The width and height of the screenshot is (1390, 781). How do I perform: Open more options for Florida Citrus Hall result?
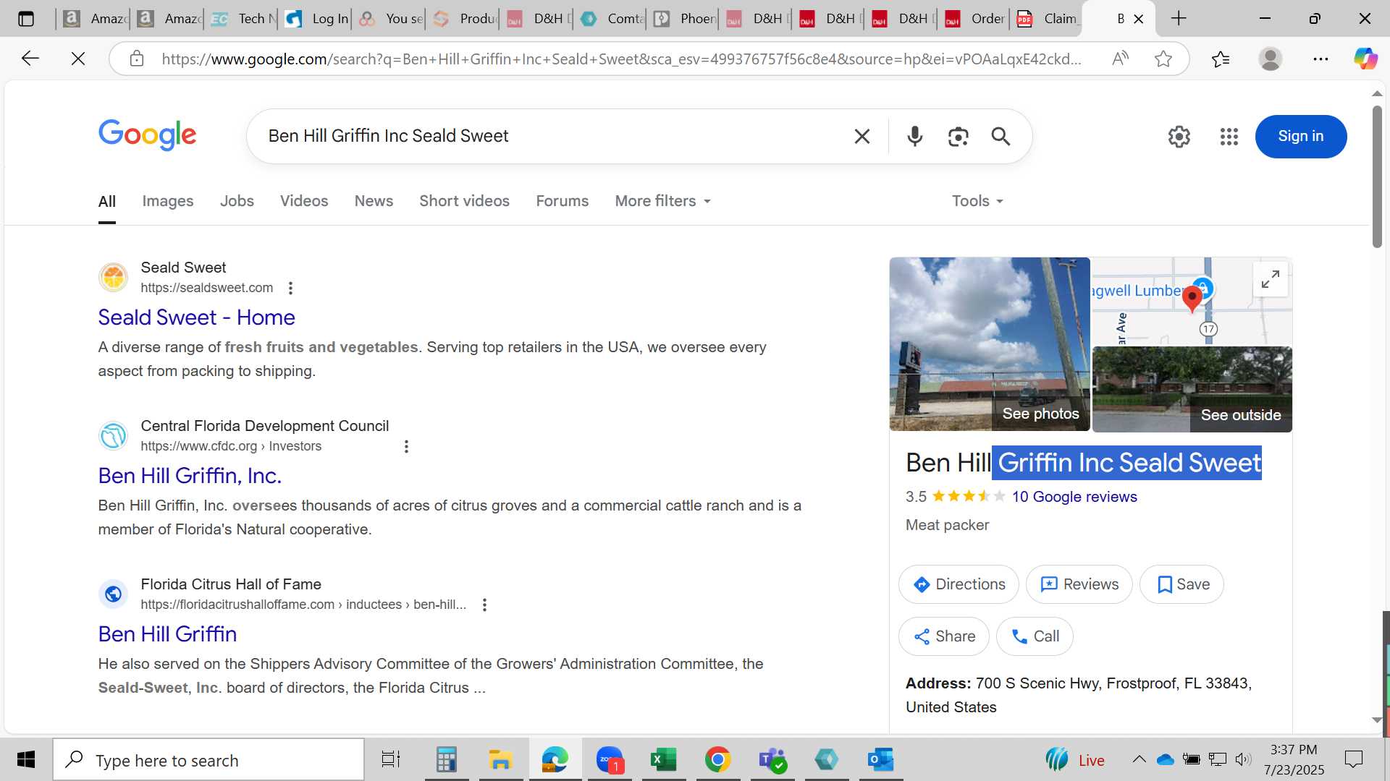tap(484, 605)
